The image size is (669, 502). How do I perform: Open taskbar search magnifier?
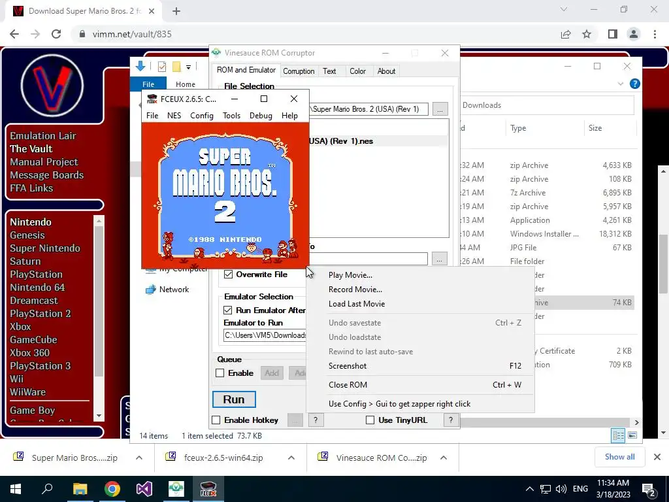(47, 489)
